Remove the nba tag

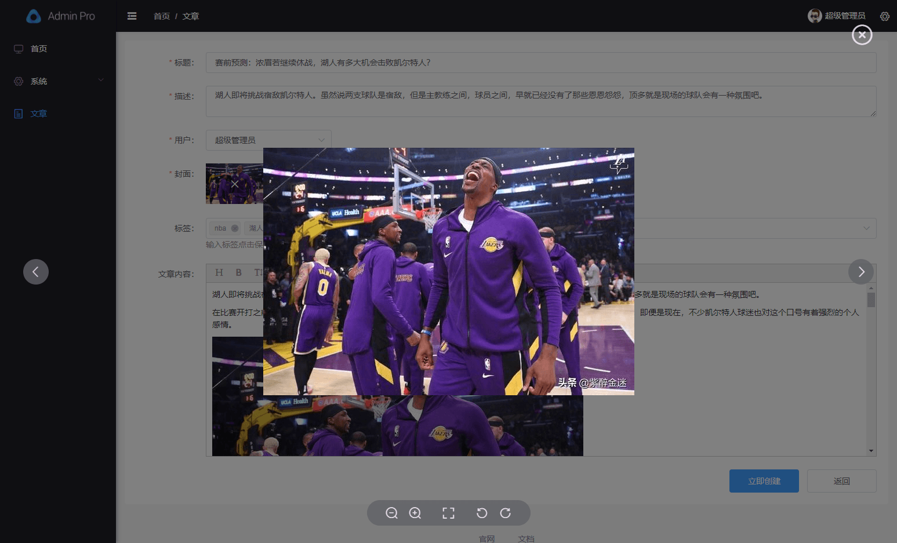[235, 228]
